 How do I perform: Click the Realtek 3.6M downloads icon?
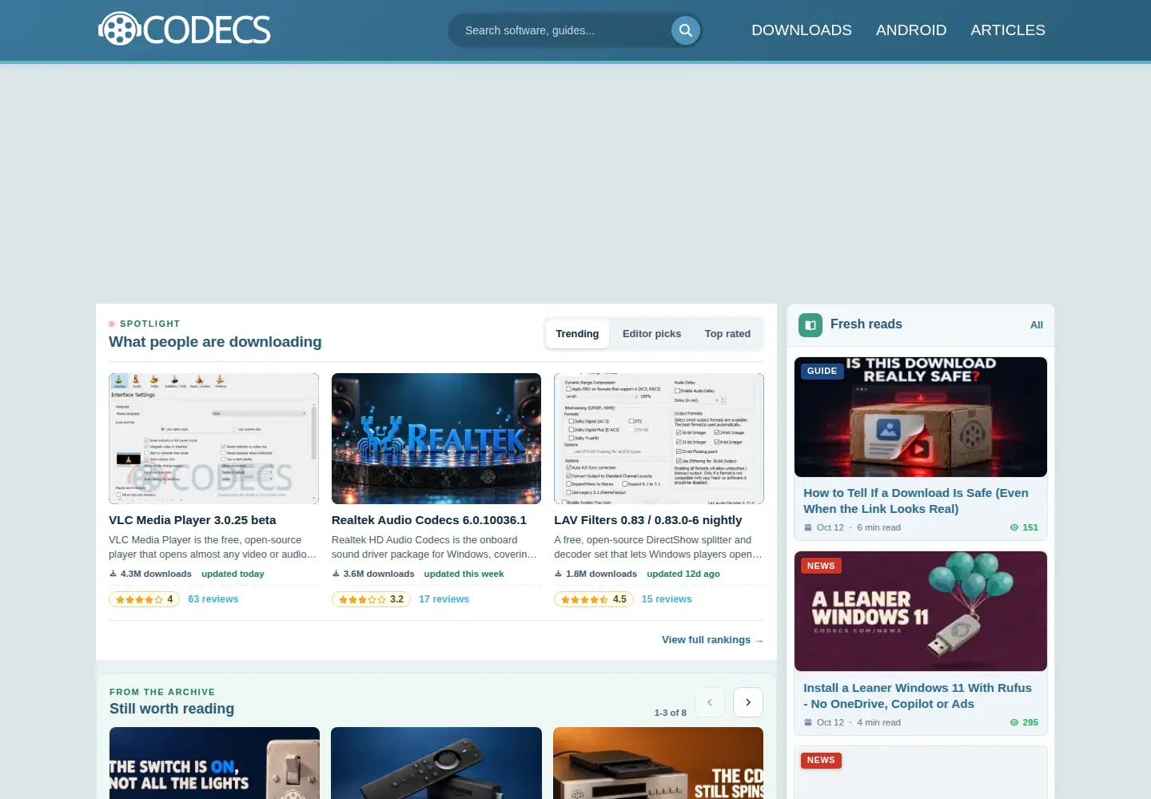[x=336, y=574]
